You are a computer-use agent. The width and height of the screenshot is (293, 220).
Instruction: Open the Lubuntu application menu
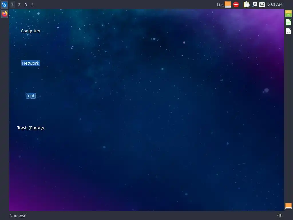click(5, 5)
